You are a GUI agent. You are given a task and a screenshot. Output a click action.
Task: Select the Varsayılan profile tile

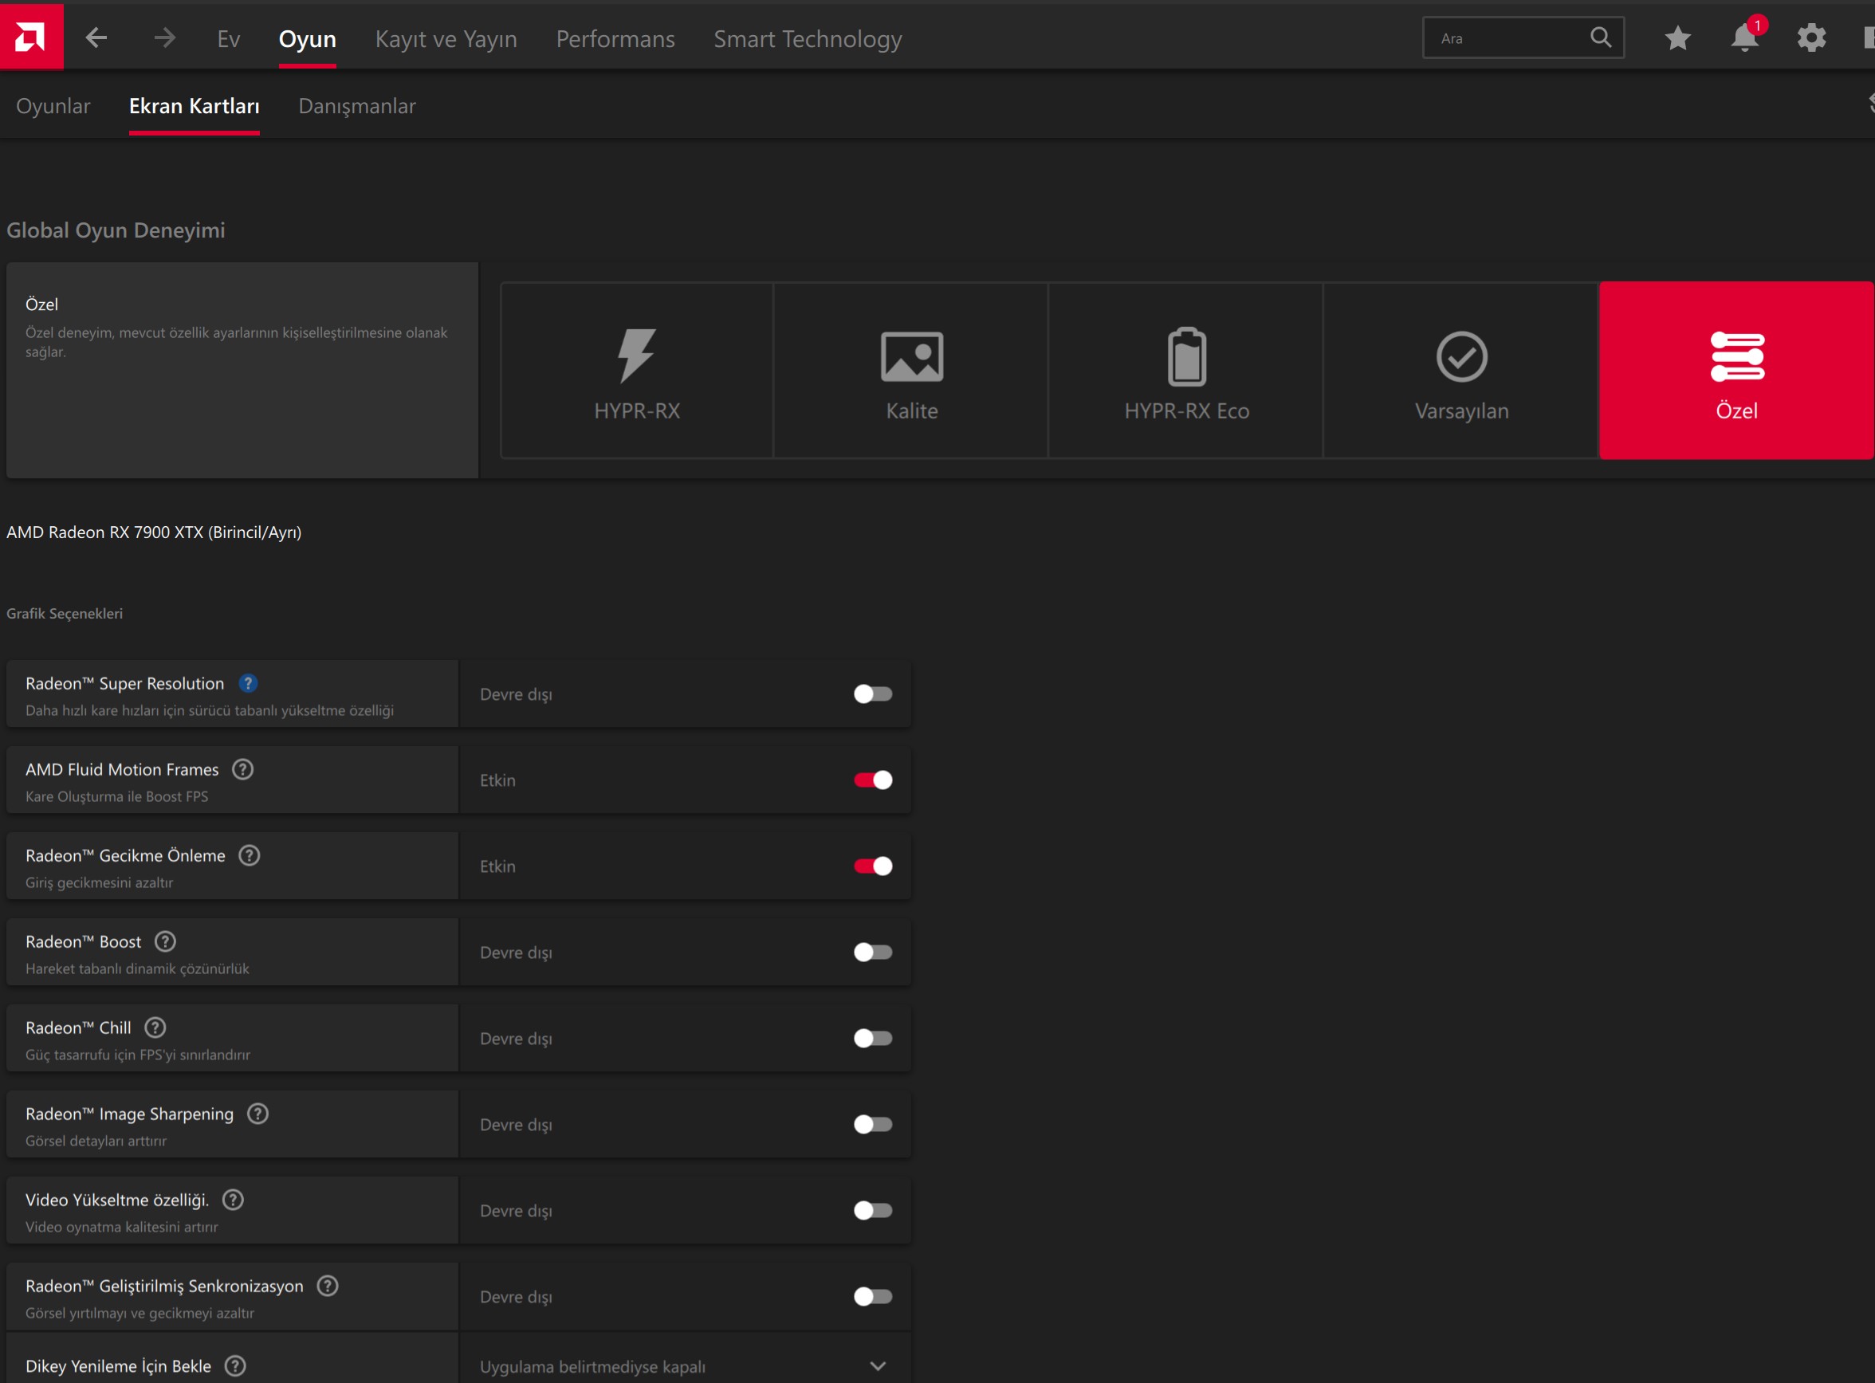click(x=1461, y=371)
